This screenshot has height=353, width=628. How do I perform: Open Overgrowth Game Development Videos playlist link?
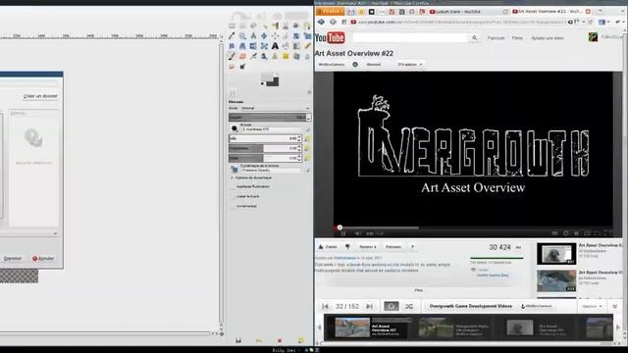pyautogui.click(x=471, y=306)
